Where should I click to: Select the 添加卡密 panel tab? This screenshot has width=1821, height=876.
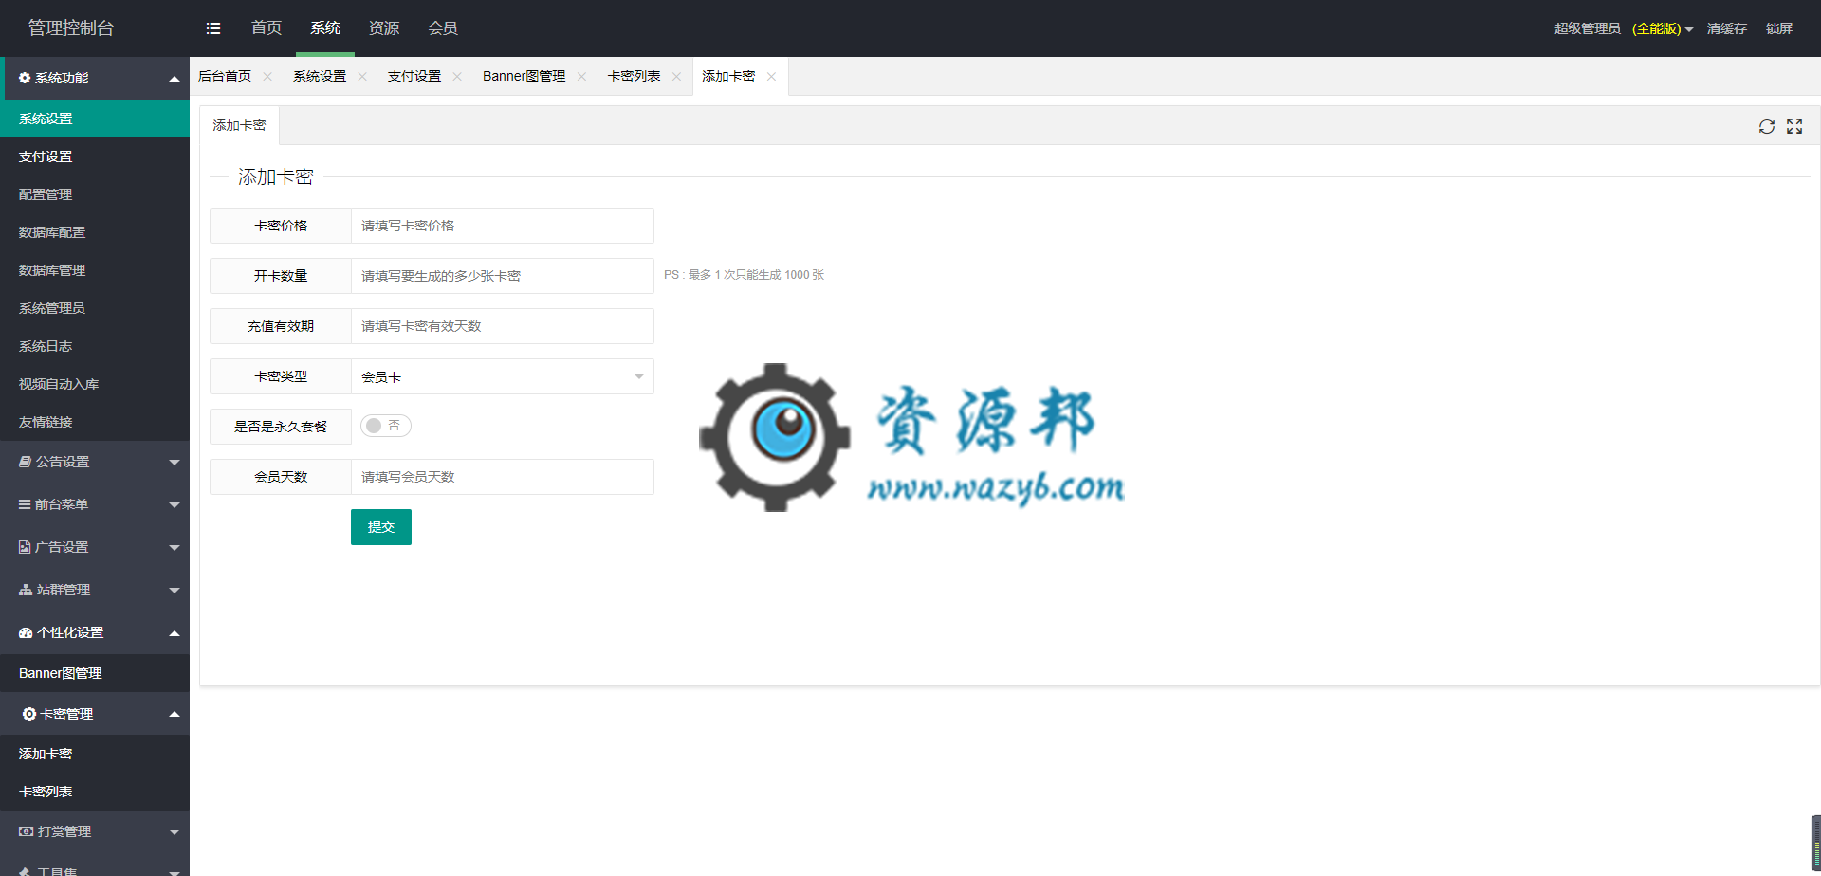point(239,125)
